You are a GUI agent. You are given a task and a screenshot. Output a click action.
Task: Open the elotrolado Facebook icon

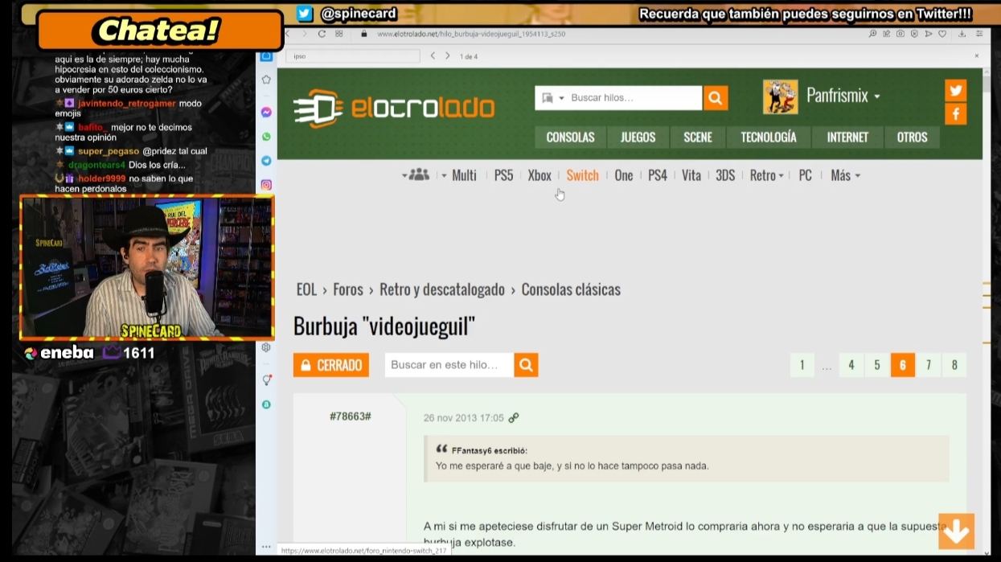[x=955, y=114]
